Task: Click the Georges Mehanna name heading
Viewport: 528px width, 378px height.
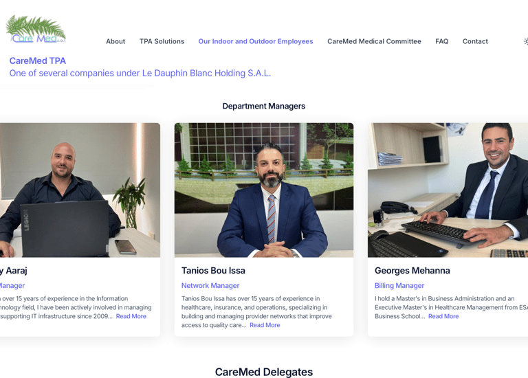Action: coord(412,271)
